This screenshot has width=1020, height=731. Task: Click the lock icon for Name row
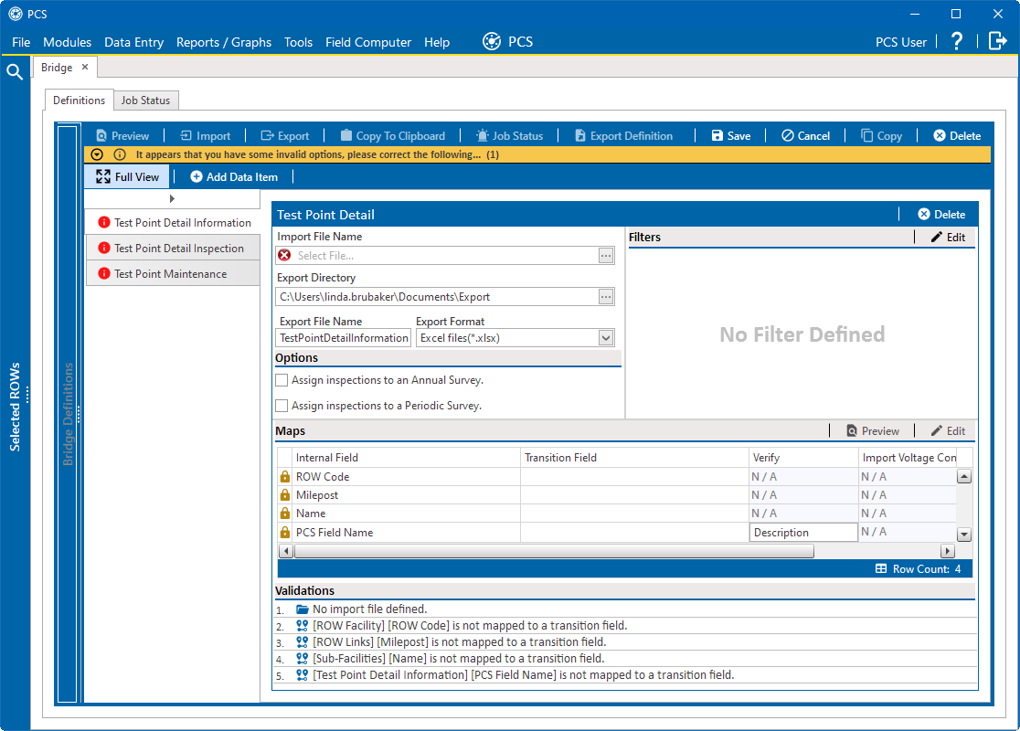[x=285, y=514]
